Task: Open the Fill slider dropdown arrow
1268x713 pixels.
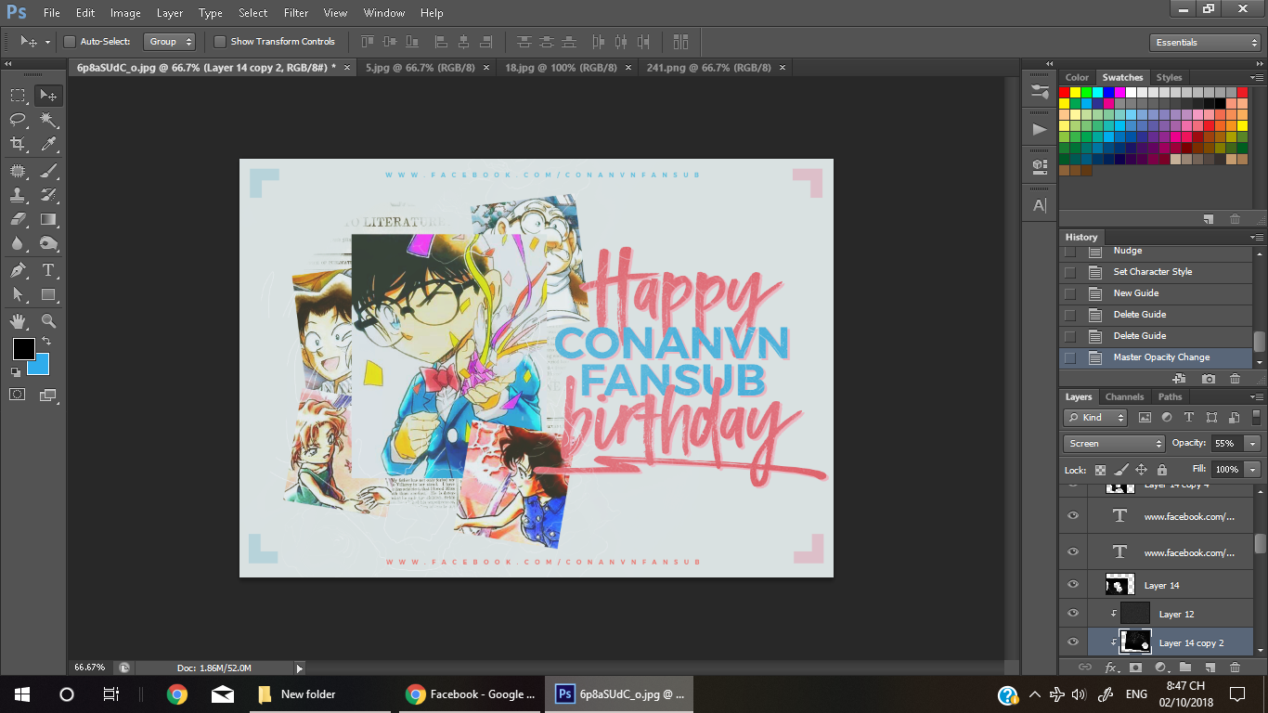Action: tap(1253, 470)
